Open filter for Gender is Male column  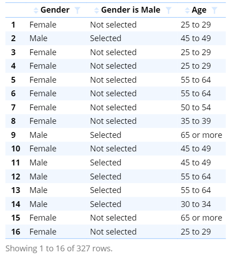168,10
